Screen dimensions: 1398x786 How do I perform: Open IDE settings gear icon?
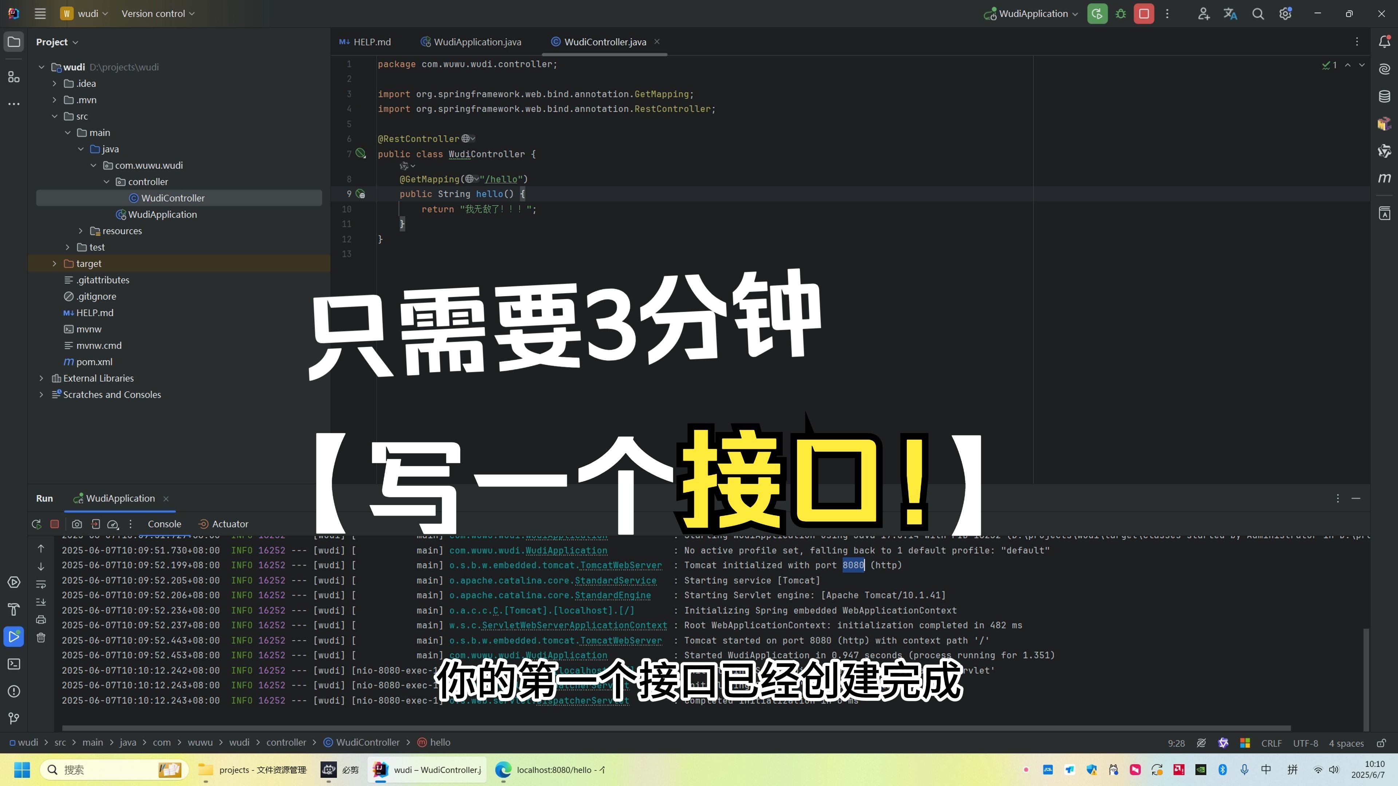(1285, 13)
